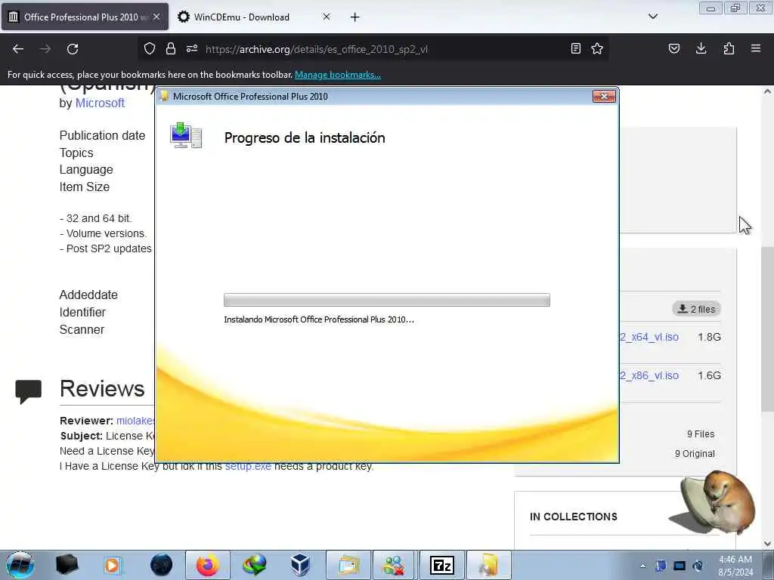Screen dimensions: 774x580
Task: Expand the list all tabs chevron
Action: coord(653,17)
